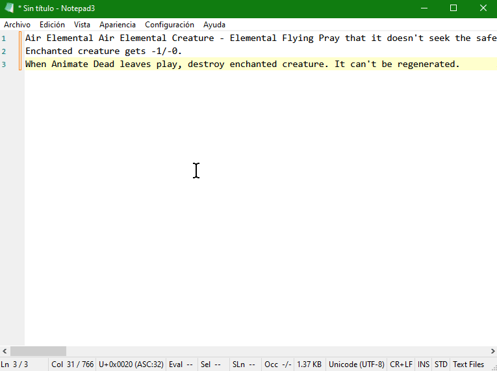Open the Configuración menu

[x=170, y=25]
